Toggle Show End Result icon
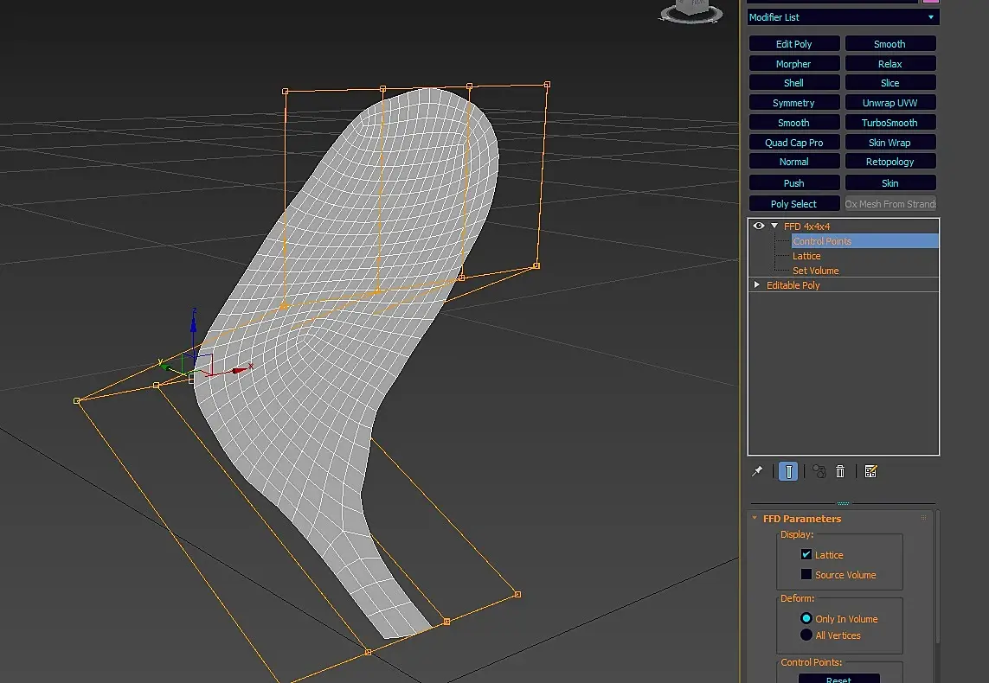 click(x=788, y=471)
